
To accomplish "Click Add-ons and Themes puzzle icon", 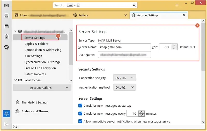I will click(x=17, y=111).
